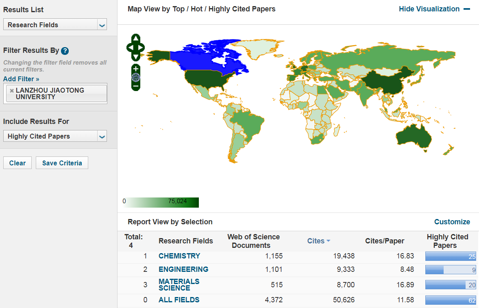Click the Cites/Paper column header
Screen dimensions: 479x308
385,241
